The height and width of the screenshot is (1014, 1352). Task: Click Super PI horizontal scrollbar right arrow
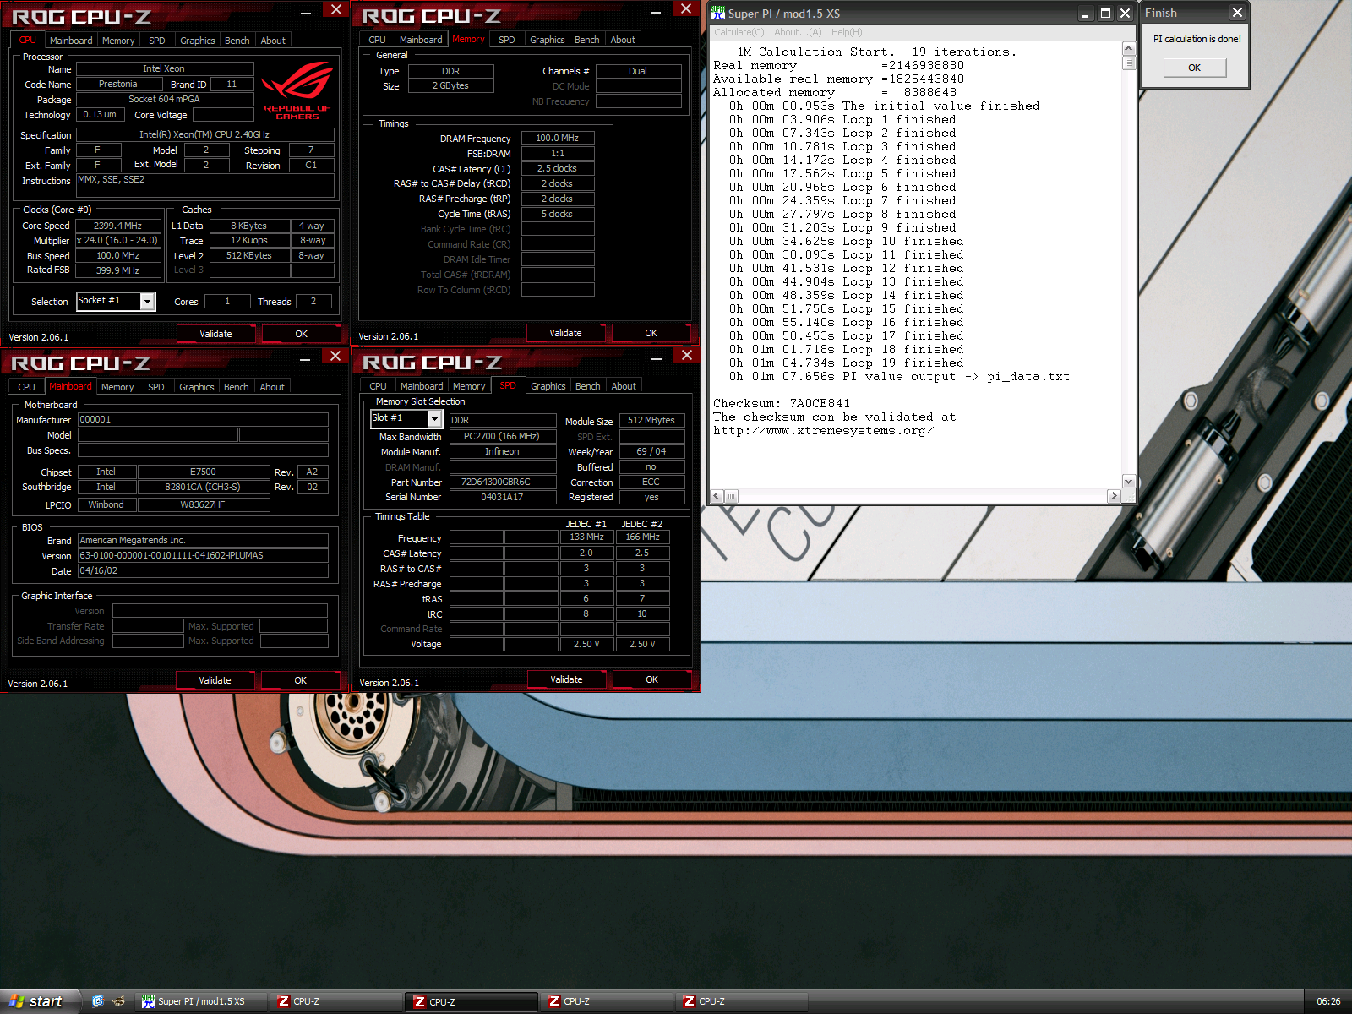point(1114,496)
